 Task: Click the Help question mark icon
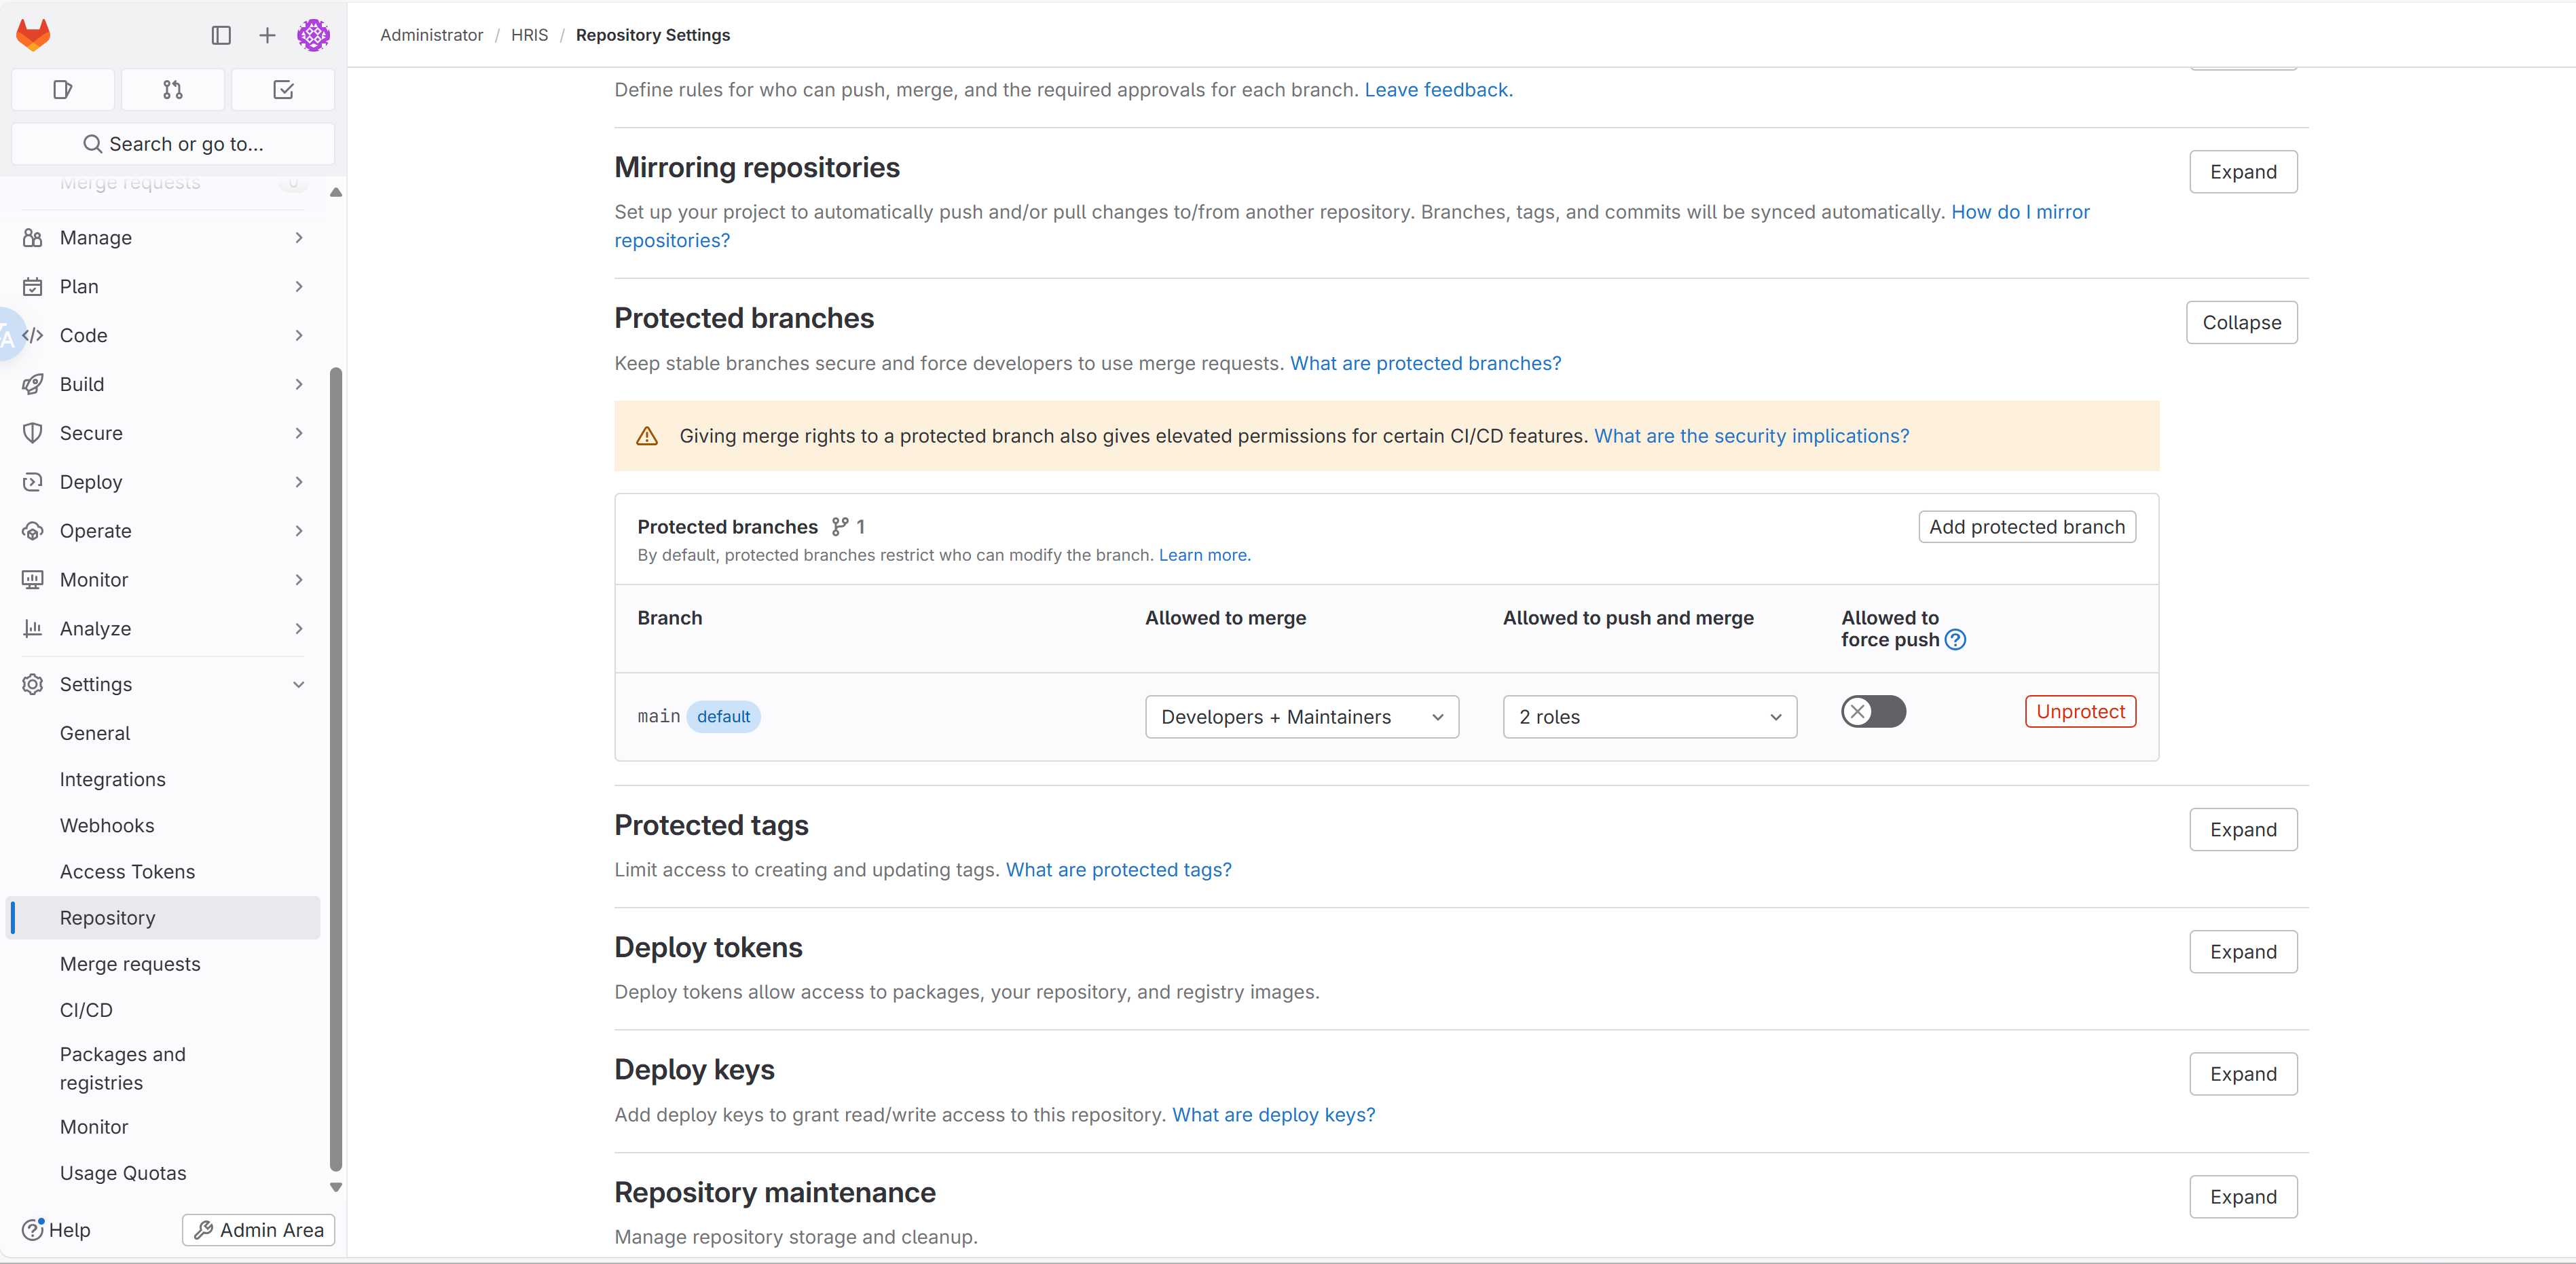coord(32,1230)
